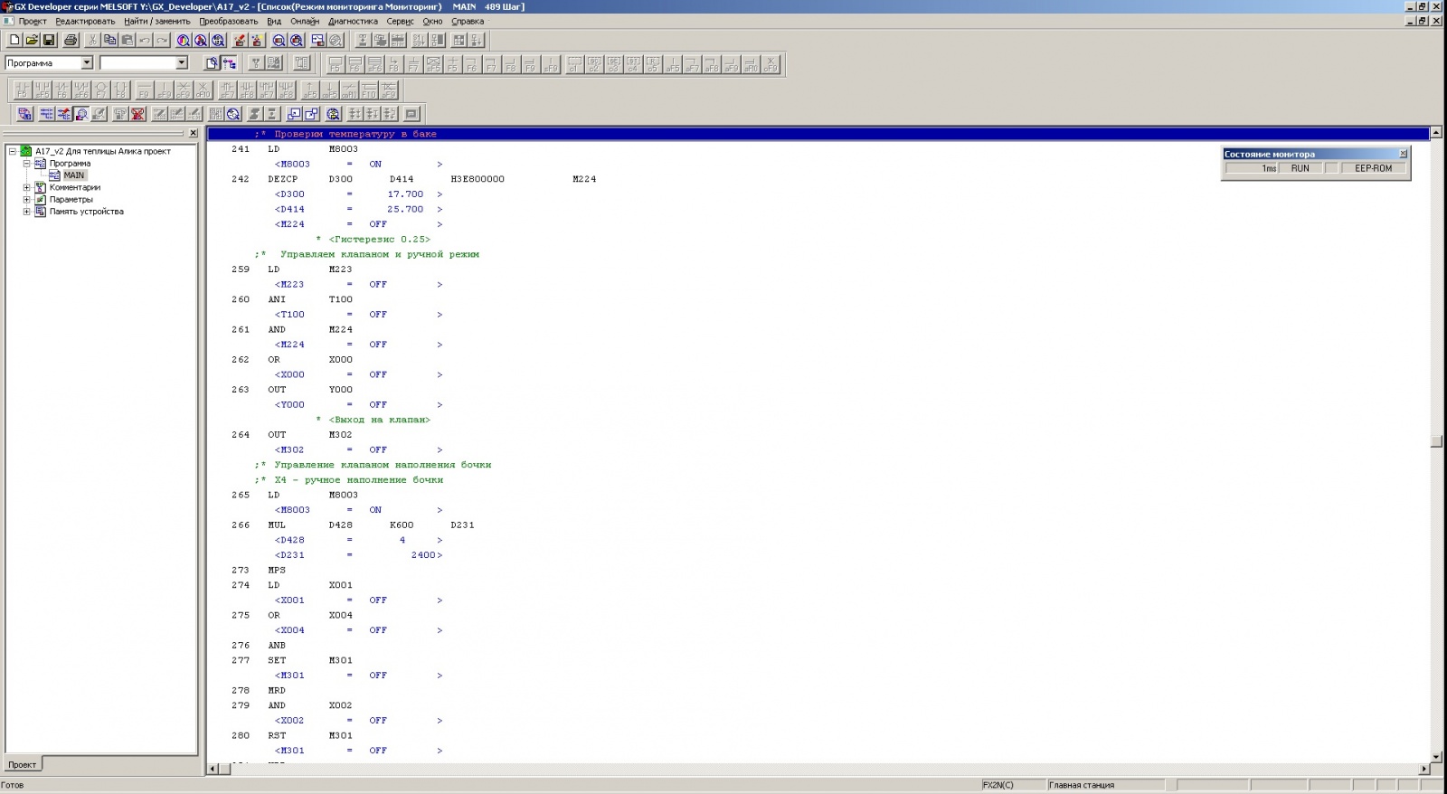The image size is (1447, 794).
Task: Click the Redo arrow icon
Action: (162, 40)
